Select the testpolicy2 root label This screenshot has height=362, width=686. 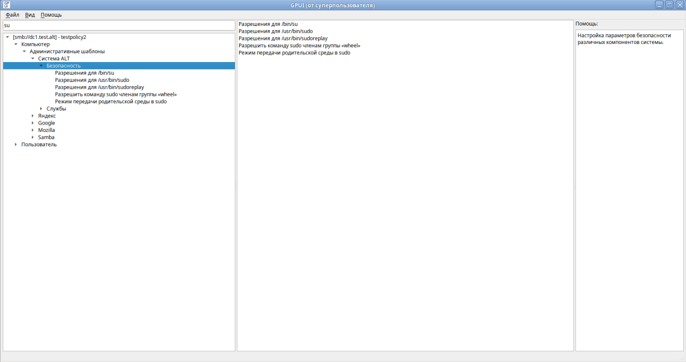point(50,37)
